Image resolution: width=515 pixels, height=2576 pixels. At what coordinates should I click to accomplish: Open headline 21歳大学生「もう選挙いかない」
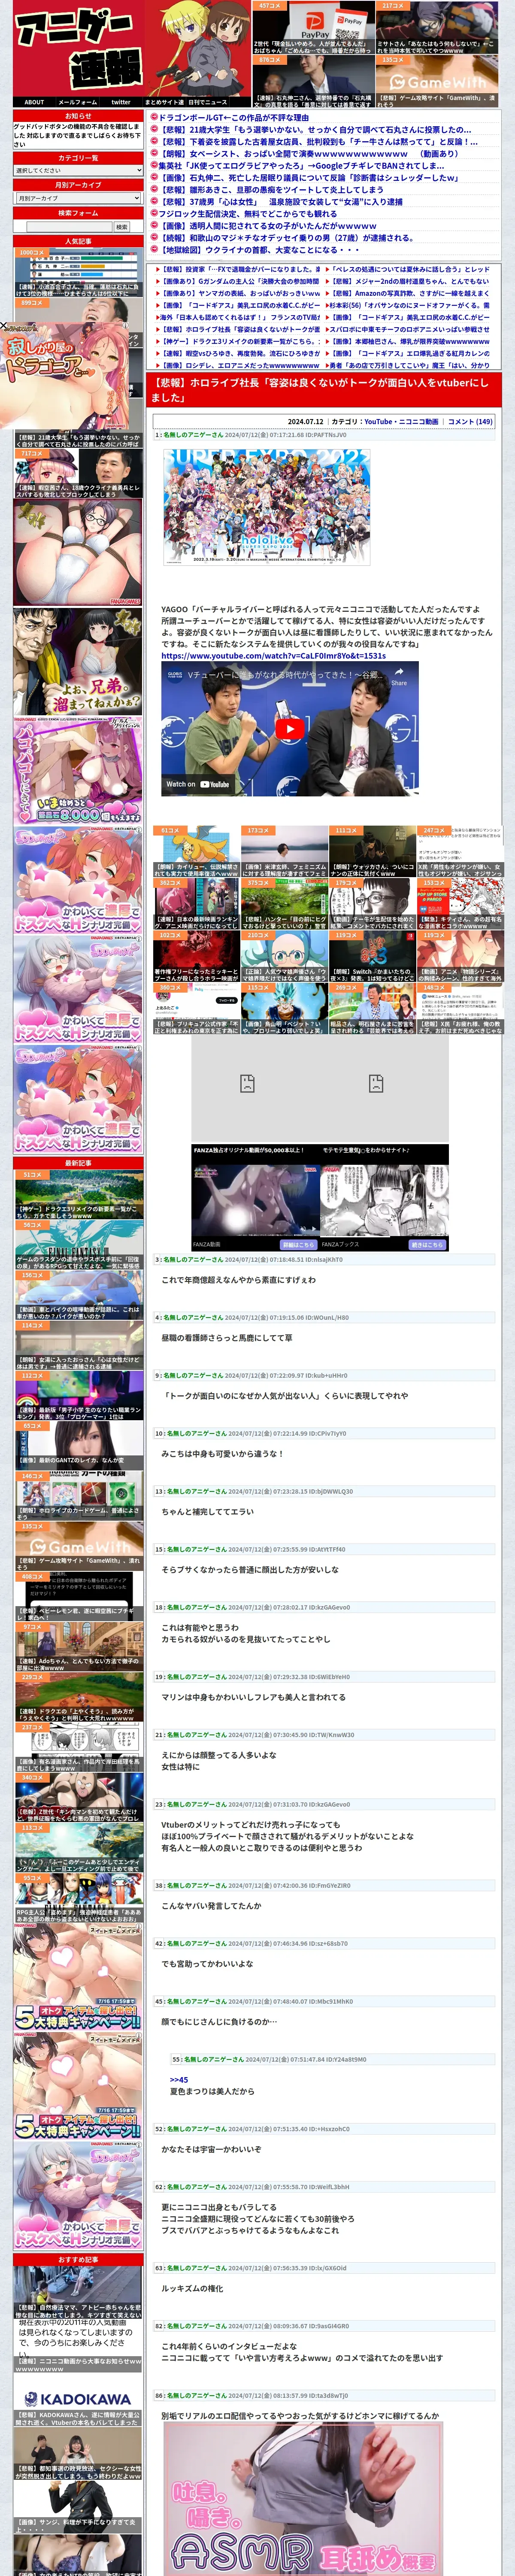click(316, 130)
